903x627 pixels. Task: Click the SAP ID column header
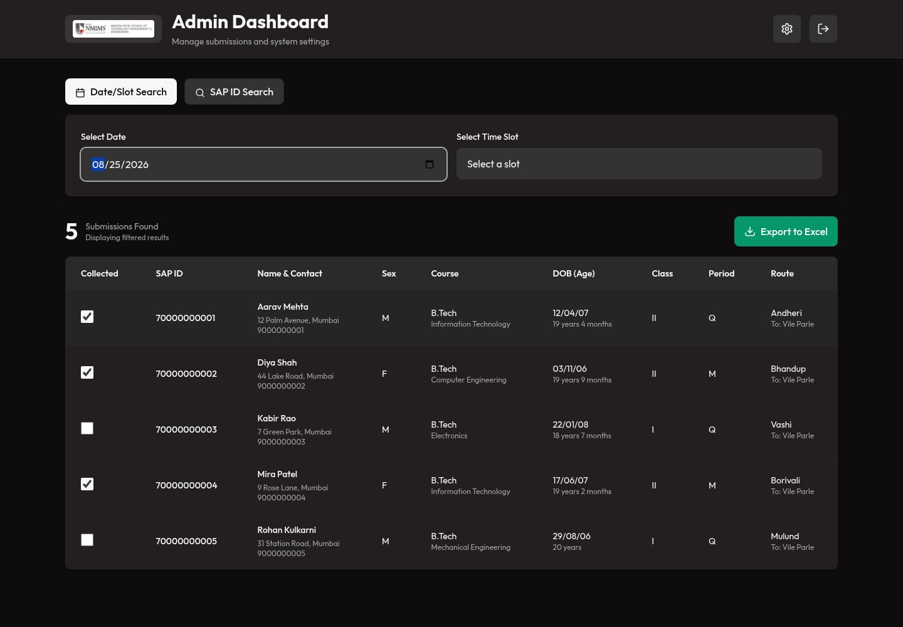(x=169, y=273)
